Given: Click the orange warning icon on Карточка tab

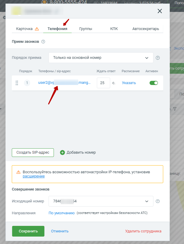Looking at the screenshot, I should (x=37, y=29).
